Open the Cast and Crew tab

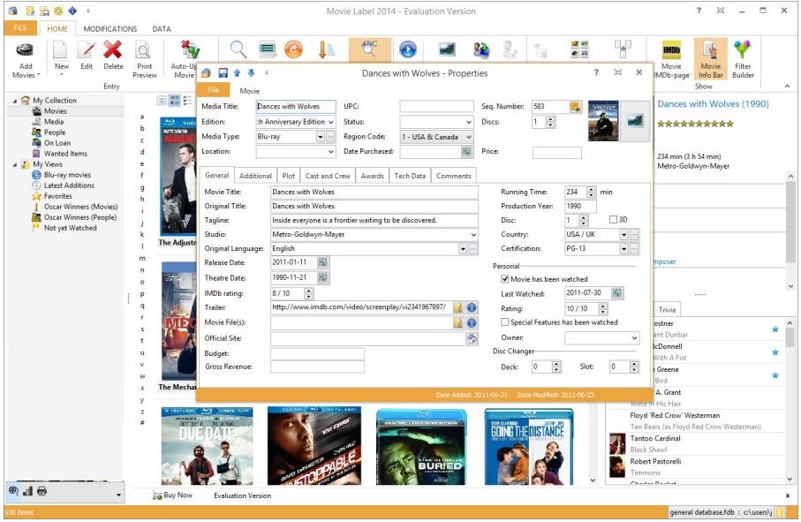328,176
